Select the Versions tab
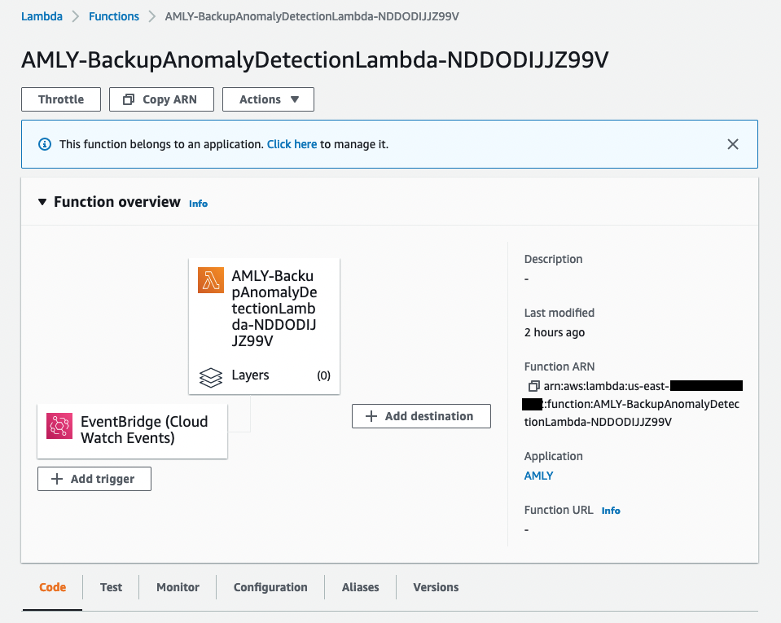 (x=435, y=586)
